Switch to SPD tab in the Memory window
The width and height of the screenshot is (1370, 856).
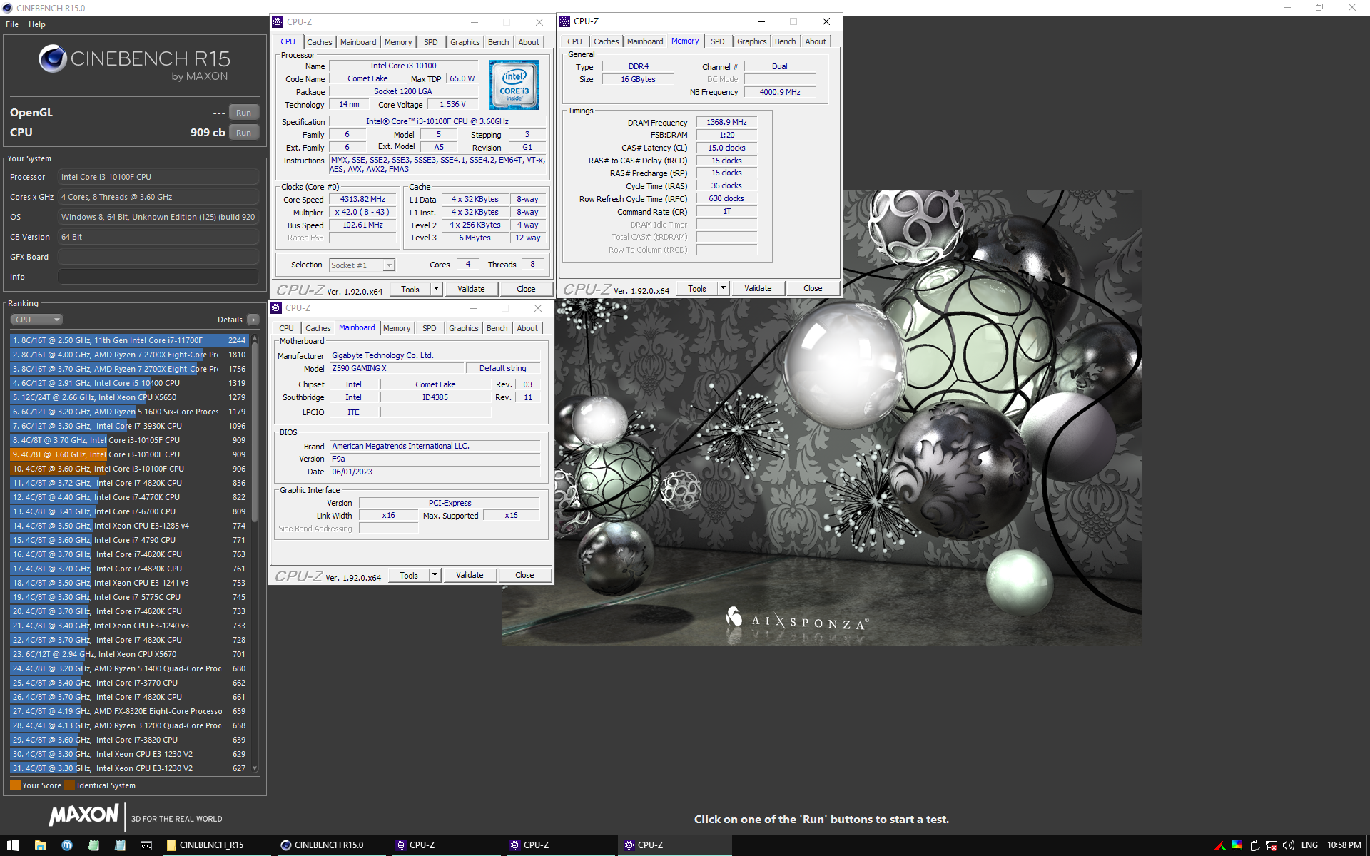tap(717, 41)
